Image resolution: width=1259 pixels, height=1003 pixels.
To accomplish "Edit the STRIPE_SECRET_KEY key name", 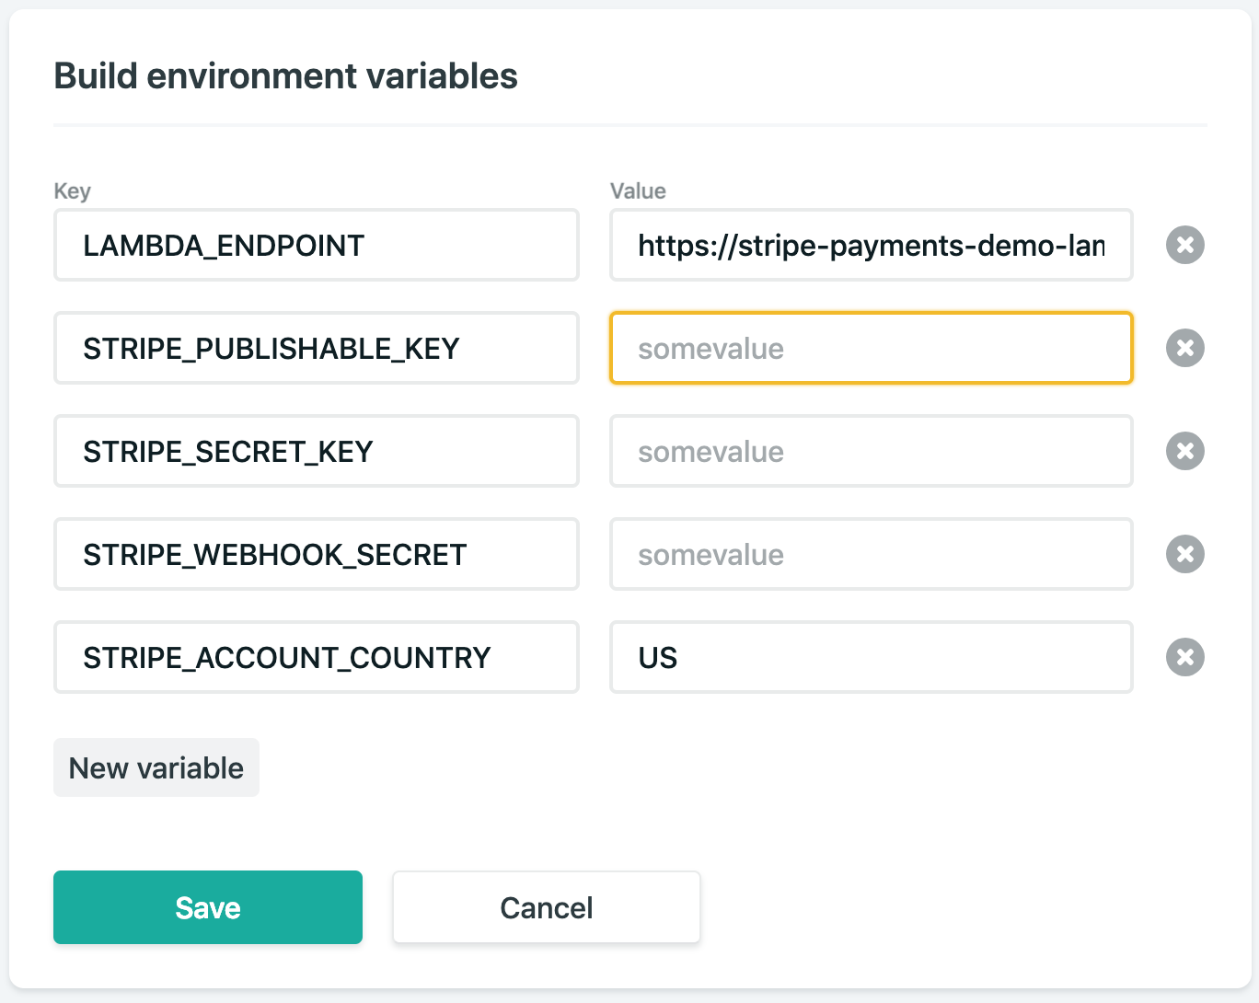I will click(x=317, y=451).
